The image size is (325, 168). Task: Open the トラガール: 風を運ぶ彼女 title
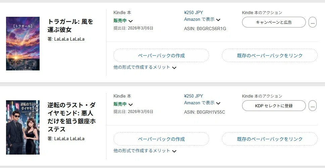(x=70, y=25)
